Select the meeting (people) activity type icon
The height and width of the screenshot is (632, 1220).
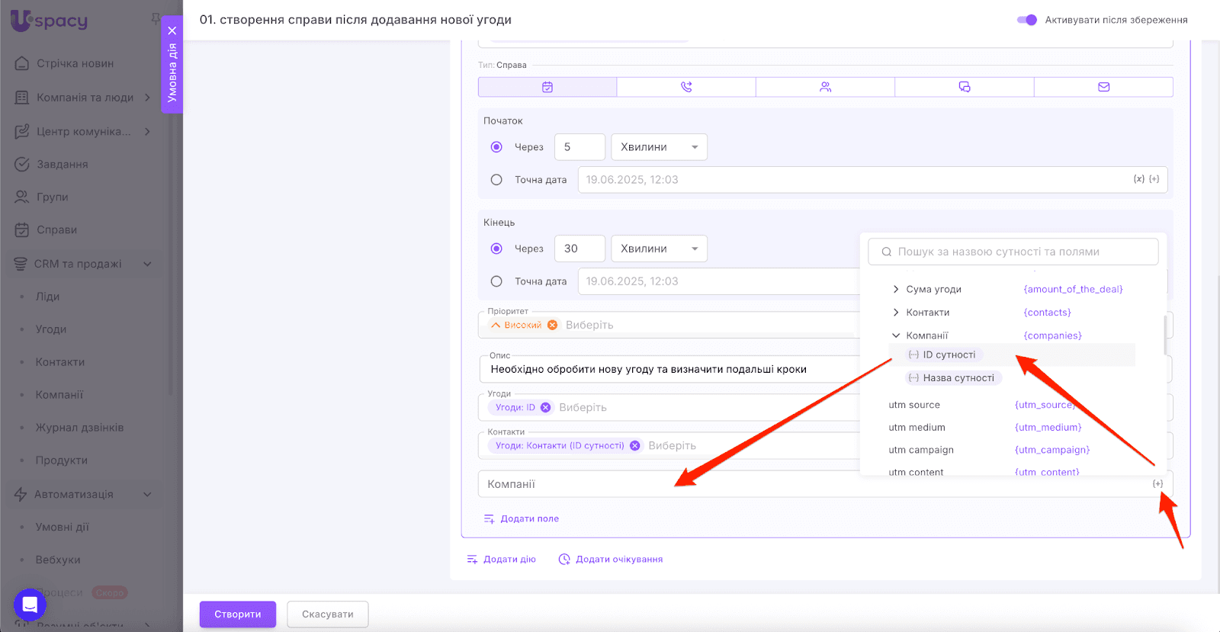tap(825, 87)
